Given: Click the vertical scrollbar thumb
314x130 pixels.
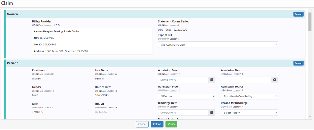Looking at the screenshot, I should pos(310,22).
